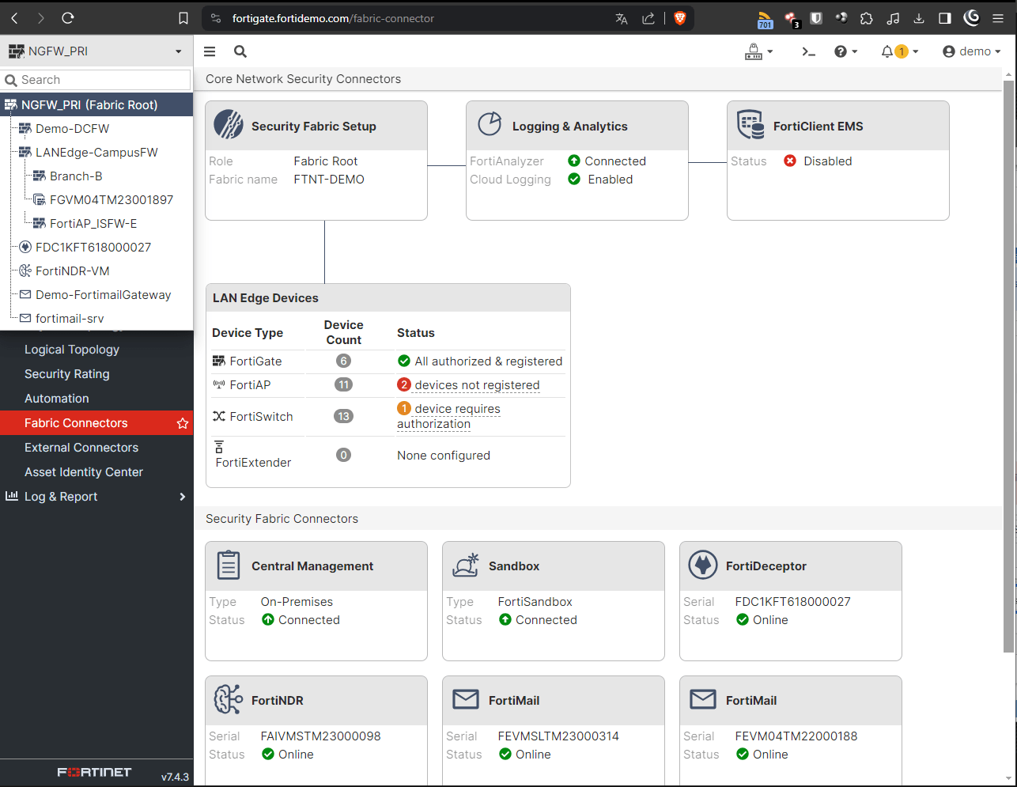Reload the browser page
The height and width of the screenshot is (787, 1017).
click(x=68, y=17)
